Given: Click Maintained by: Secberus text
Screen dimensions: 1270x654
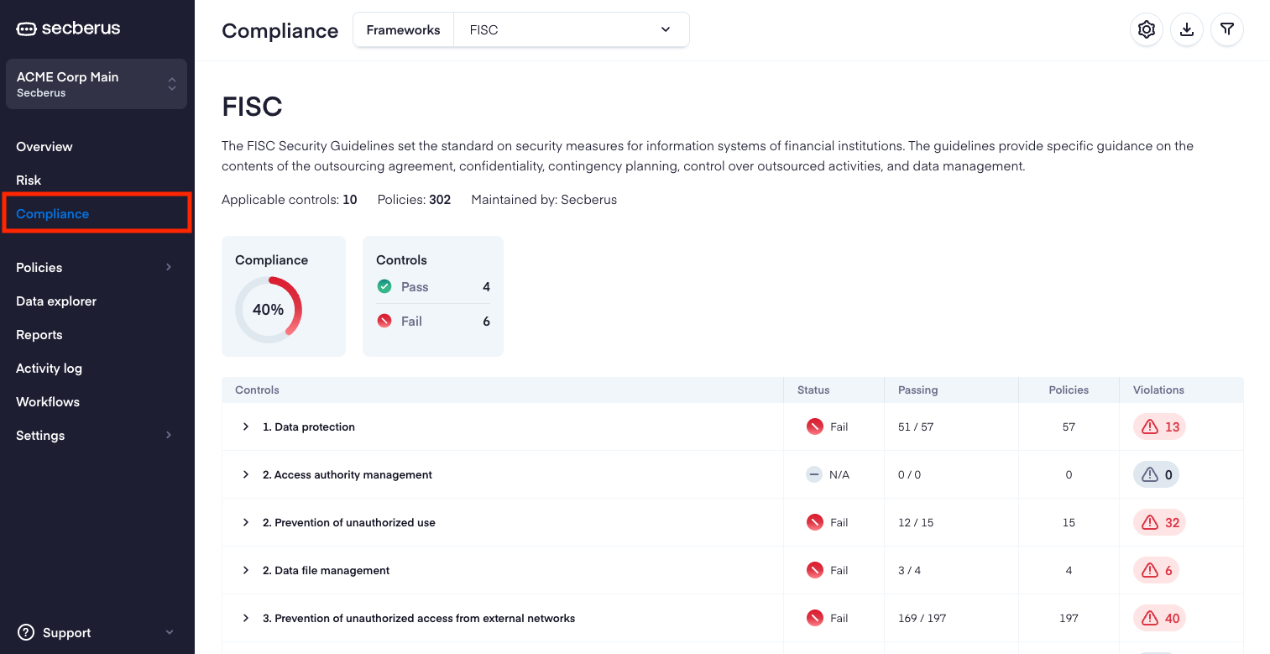Looking at the screenshot, I should (544, 200).
